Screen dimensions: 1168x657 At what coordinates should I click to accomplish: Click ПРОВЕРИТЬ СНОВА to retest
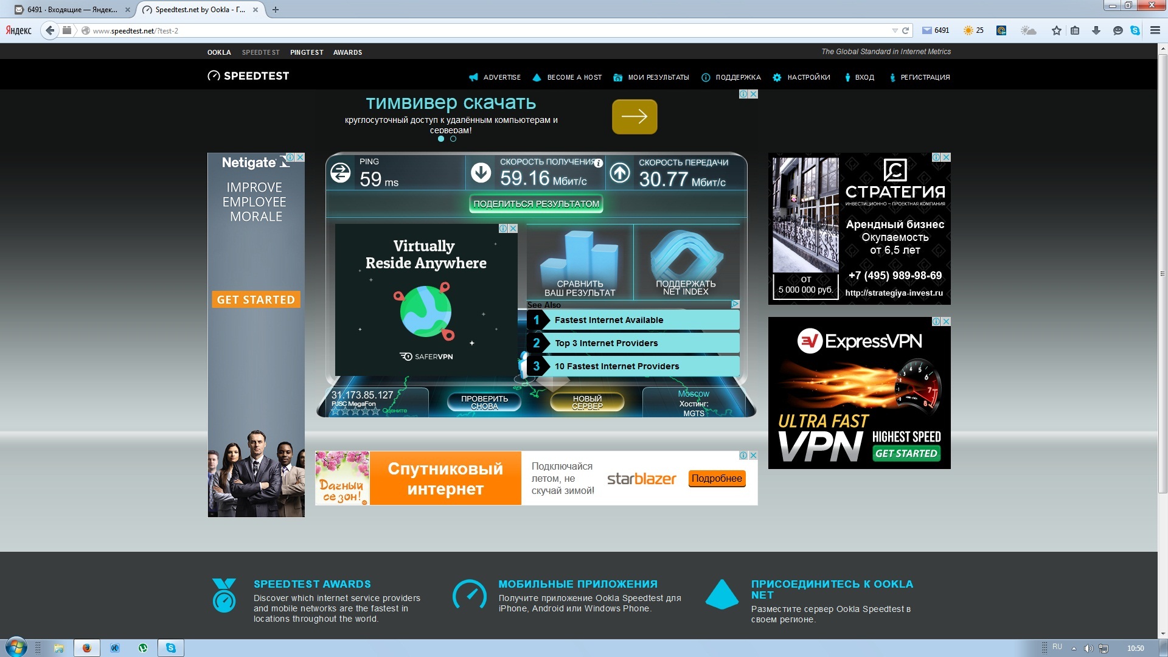(x=484, y=402)
